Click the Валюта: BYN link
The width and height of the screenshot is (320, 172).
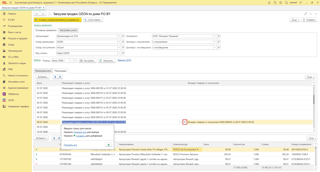pos(124,60)
